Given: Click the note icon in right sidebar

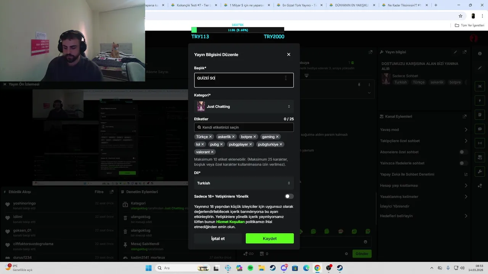Looking at the screenshot, I should (480, 115).
